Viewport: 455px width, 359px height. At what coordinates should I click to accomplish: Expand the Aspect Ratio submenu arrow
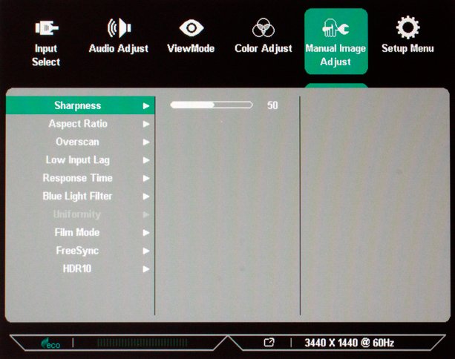tap(146, 124)
